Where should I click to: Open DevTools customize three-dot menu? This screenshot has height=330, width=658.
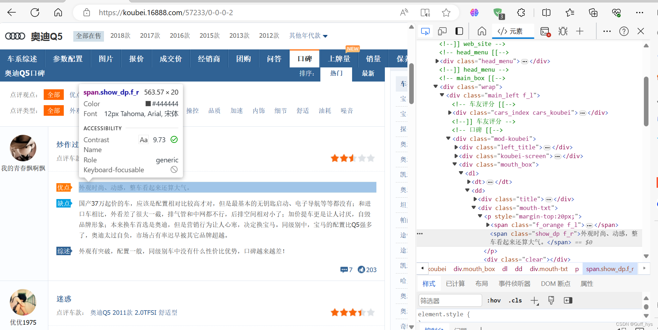pos(607,31)
